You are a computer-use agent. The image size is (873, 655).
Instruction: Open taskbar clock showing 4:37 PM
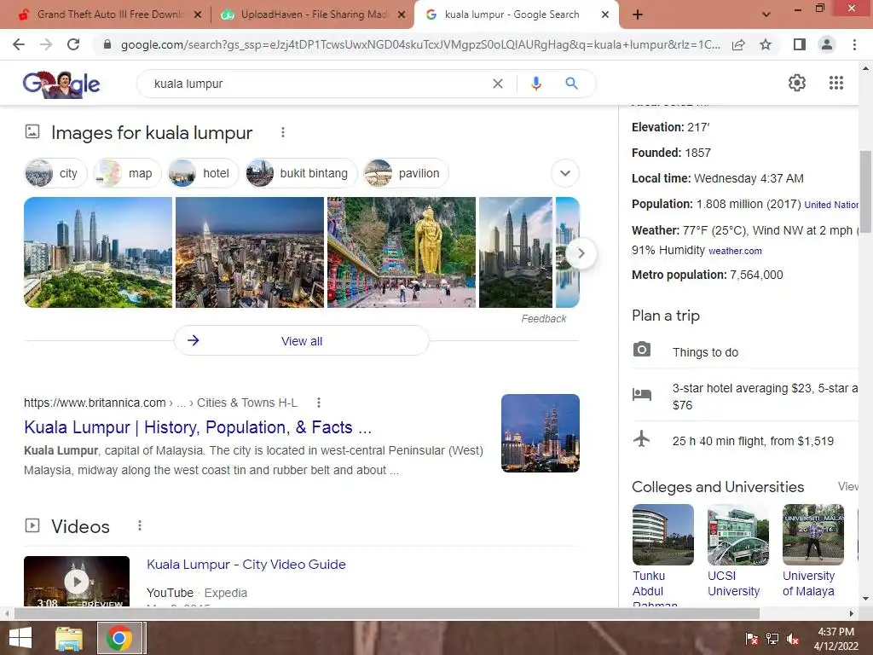click(836, 639)
